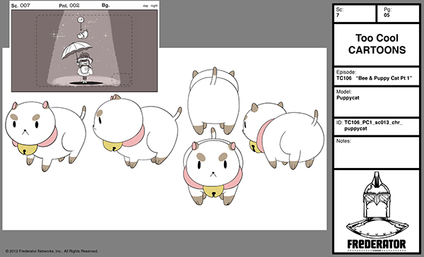Click the storyboard panel thumbnail with umbrella girl
Viewport: 424px width, 257px height.
pyautogui.click(x=84, y=51)
